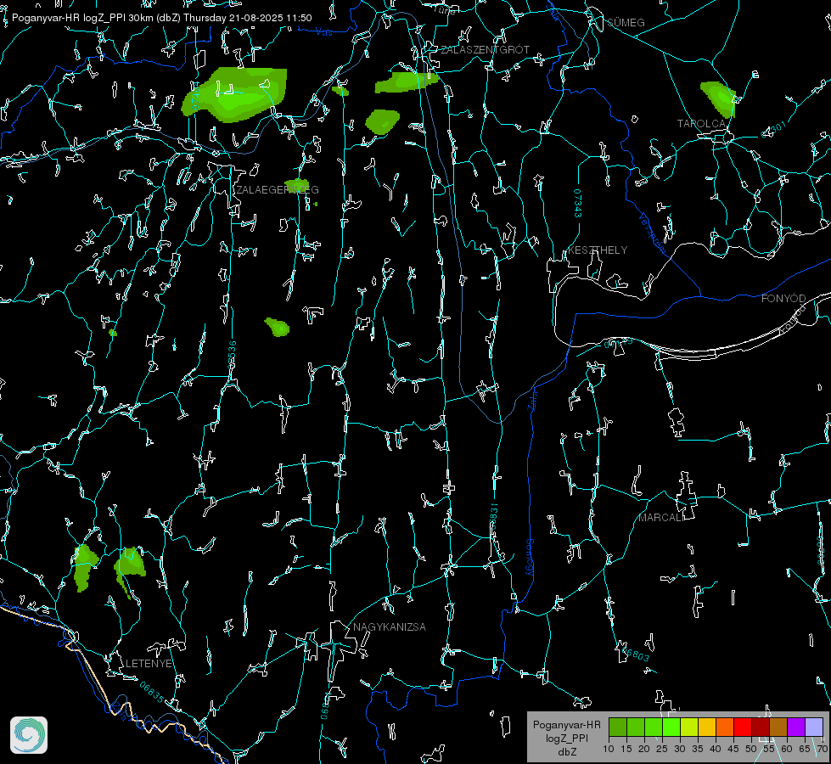831x764 pixels.
Task: Click the NAGYKANIZSA city label
Action: (x=390, y=626)
